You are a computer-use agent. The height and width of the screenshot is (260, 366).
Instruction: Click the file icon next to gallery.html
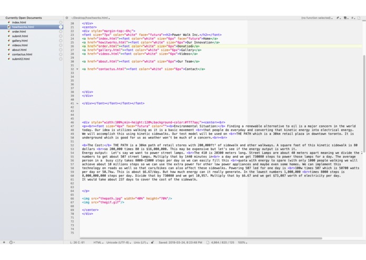click(x=8, y=41)
